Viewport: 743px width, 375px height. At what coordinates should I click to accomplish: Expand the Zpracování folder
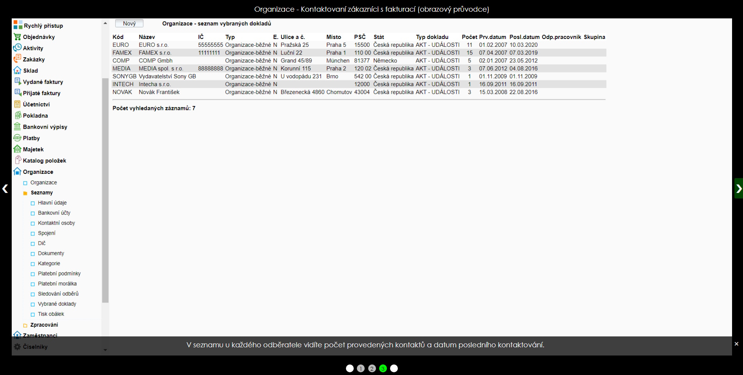point(25,325)
